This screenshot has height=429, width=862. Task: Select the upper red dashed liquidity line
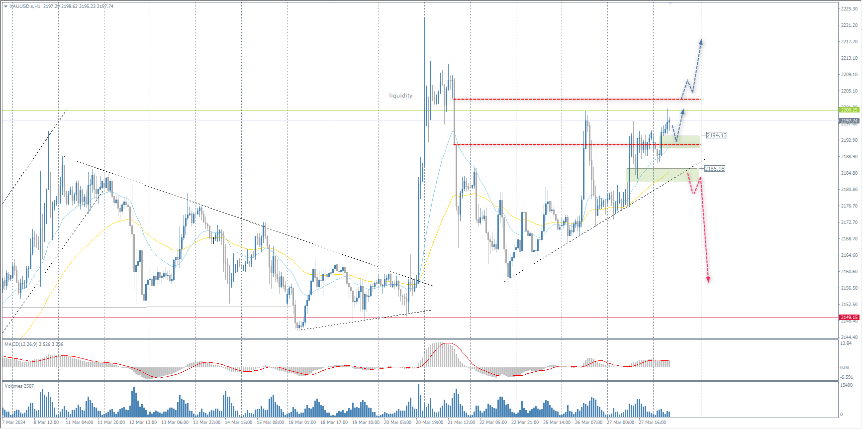pos(576,99)
